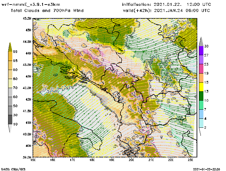This screenshot has width=226, height=171.
Task: Click the dark gray swatch between 10 and 30
Action: [10, 120]
